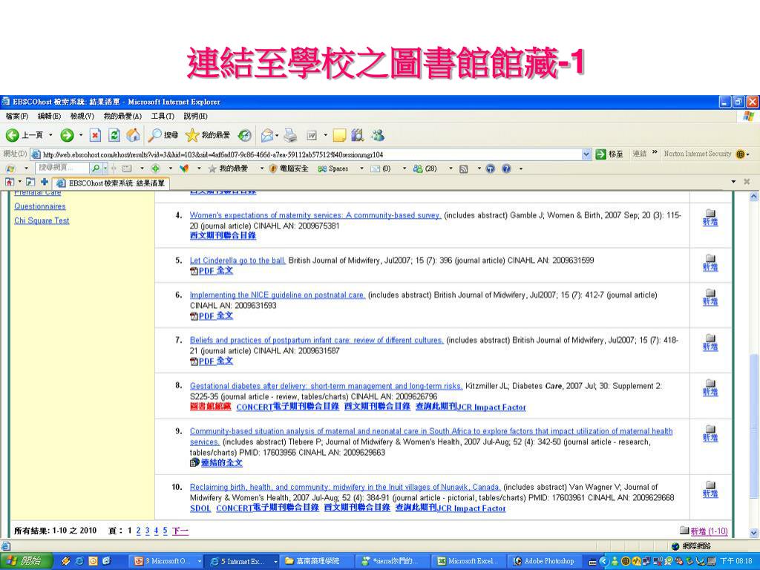Print the page with printer icon
Viewport: 760px width, 570px height.
tap(290, 135)
